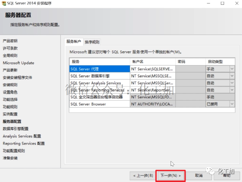Viewport: 242px width, 182px height.
Task: Click account name NT Service\SQLSERVE... cell
Action: click(x=152, y=69)
